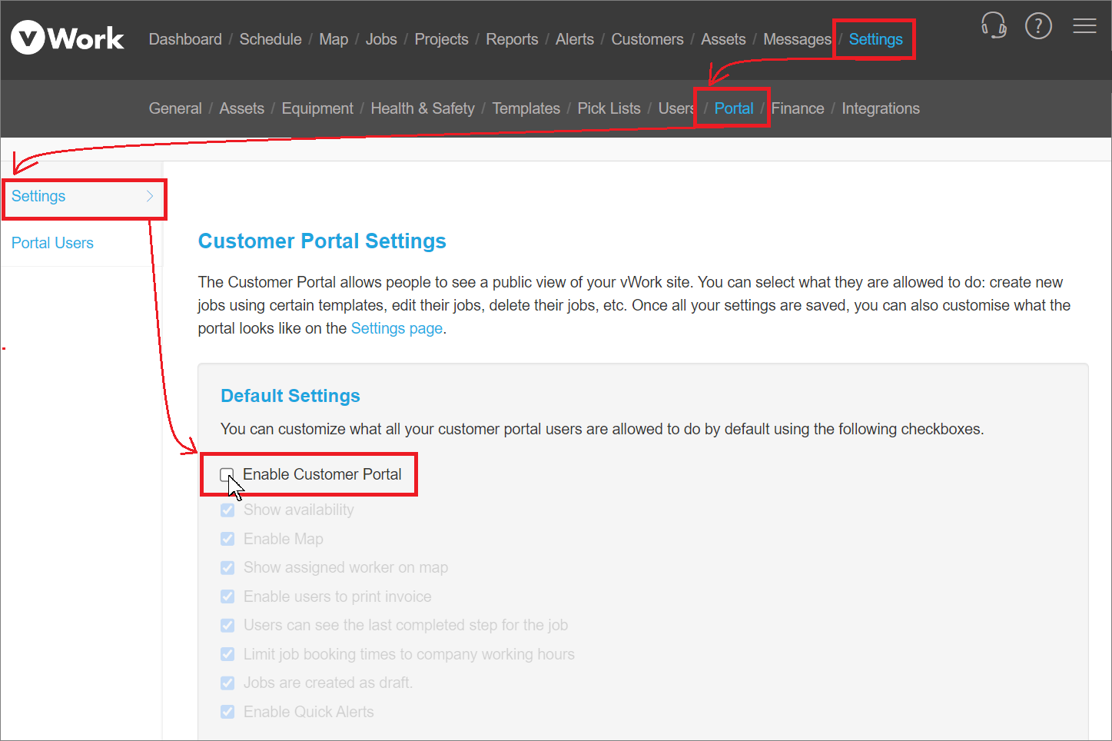Viewport: 1112px width, 741px height.
Task: Open the Templates settings tab
Action: click(x=526, y=108)
